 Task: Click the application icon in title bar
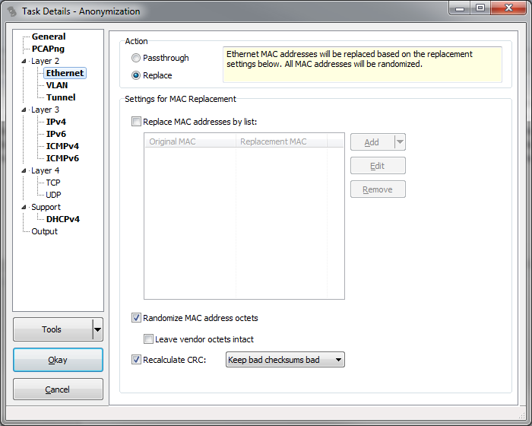pyautogui.click(x=12, y=11)
